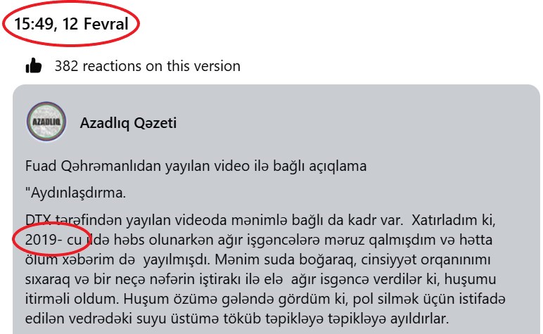
Task: Click the circled "2019- cu" text
Action: click(x=53, y=240)
